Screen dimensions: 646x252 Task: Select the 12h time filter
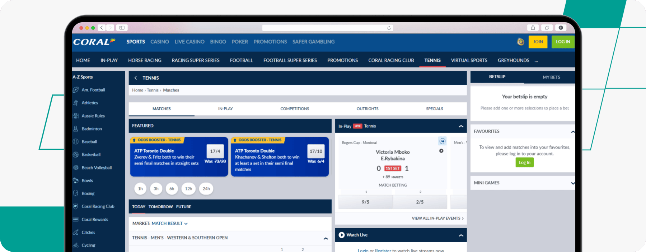coord(188,189)
